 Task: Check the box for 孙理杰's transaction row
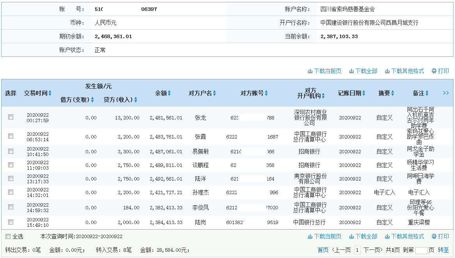click(11, 192)
